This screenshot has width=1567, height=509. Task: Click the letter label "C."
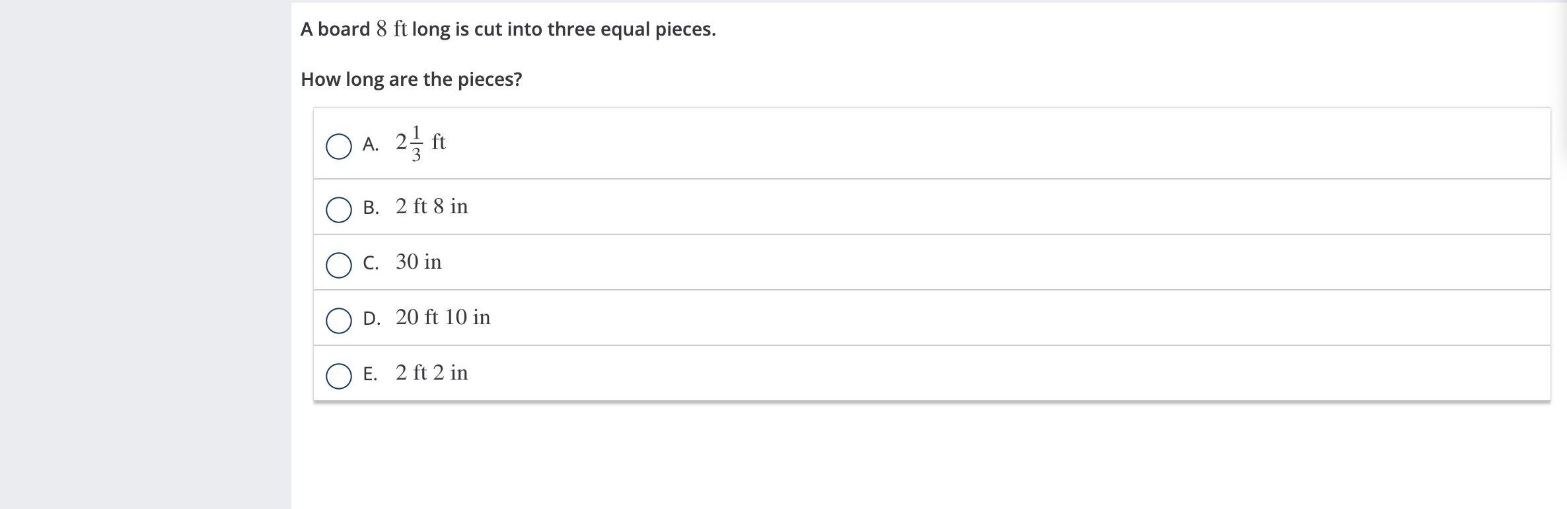coord(371,263)
